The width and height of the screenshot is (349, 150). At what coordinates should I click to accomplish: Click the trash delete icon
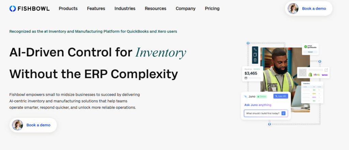point(255,60)
